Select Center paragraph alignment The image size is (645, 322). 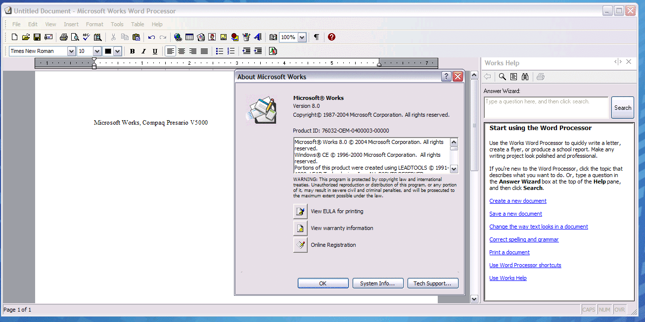click(x=182, y=51)
